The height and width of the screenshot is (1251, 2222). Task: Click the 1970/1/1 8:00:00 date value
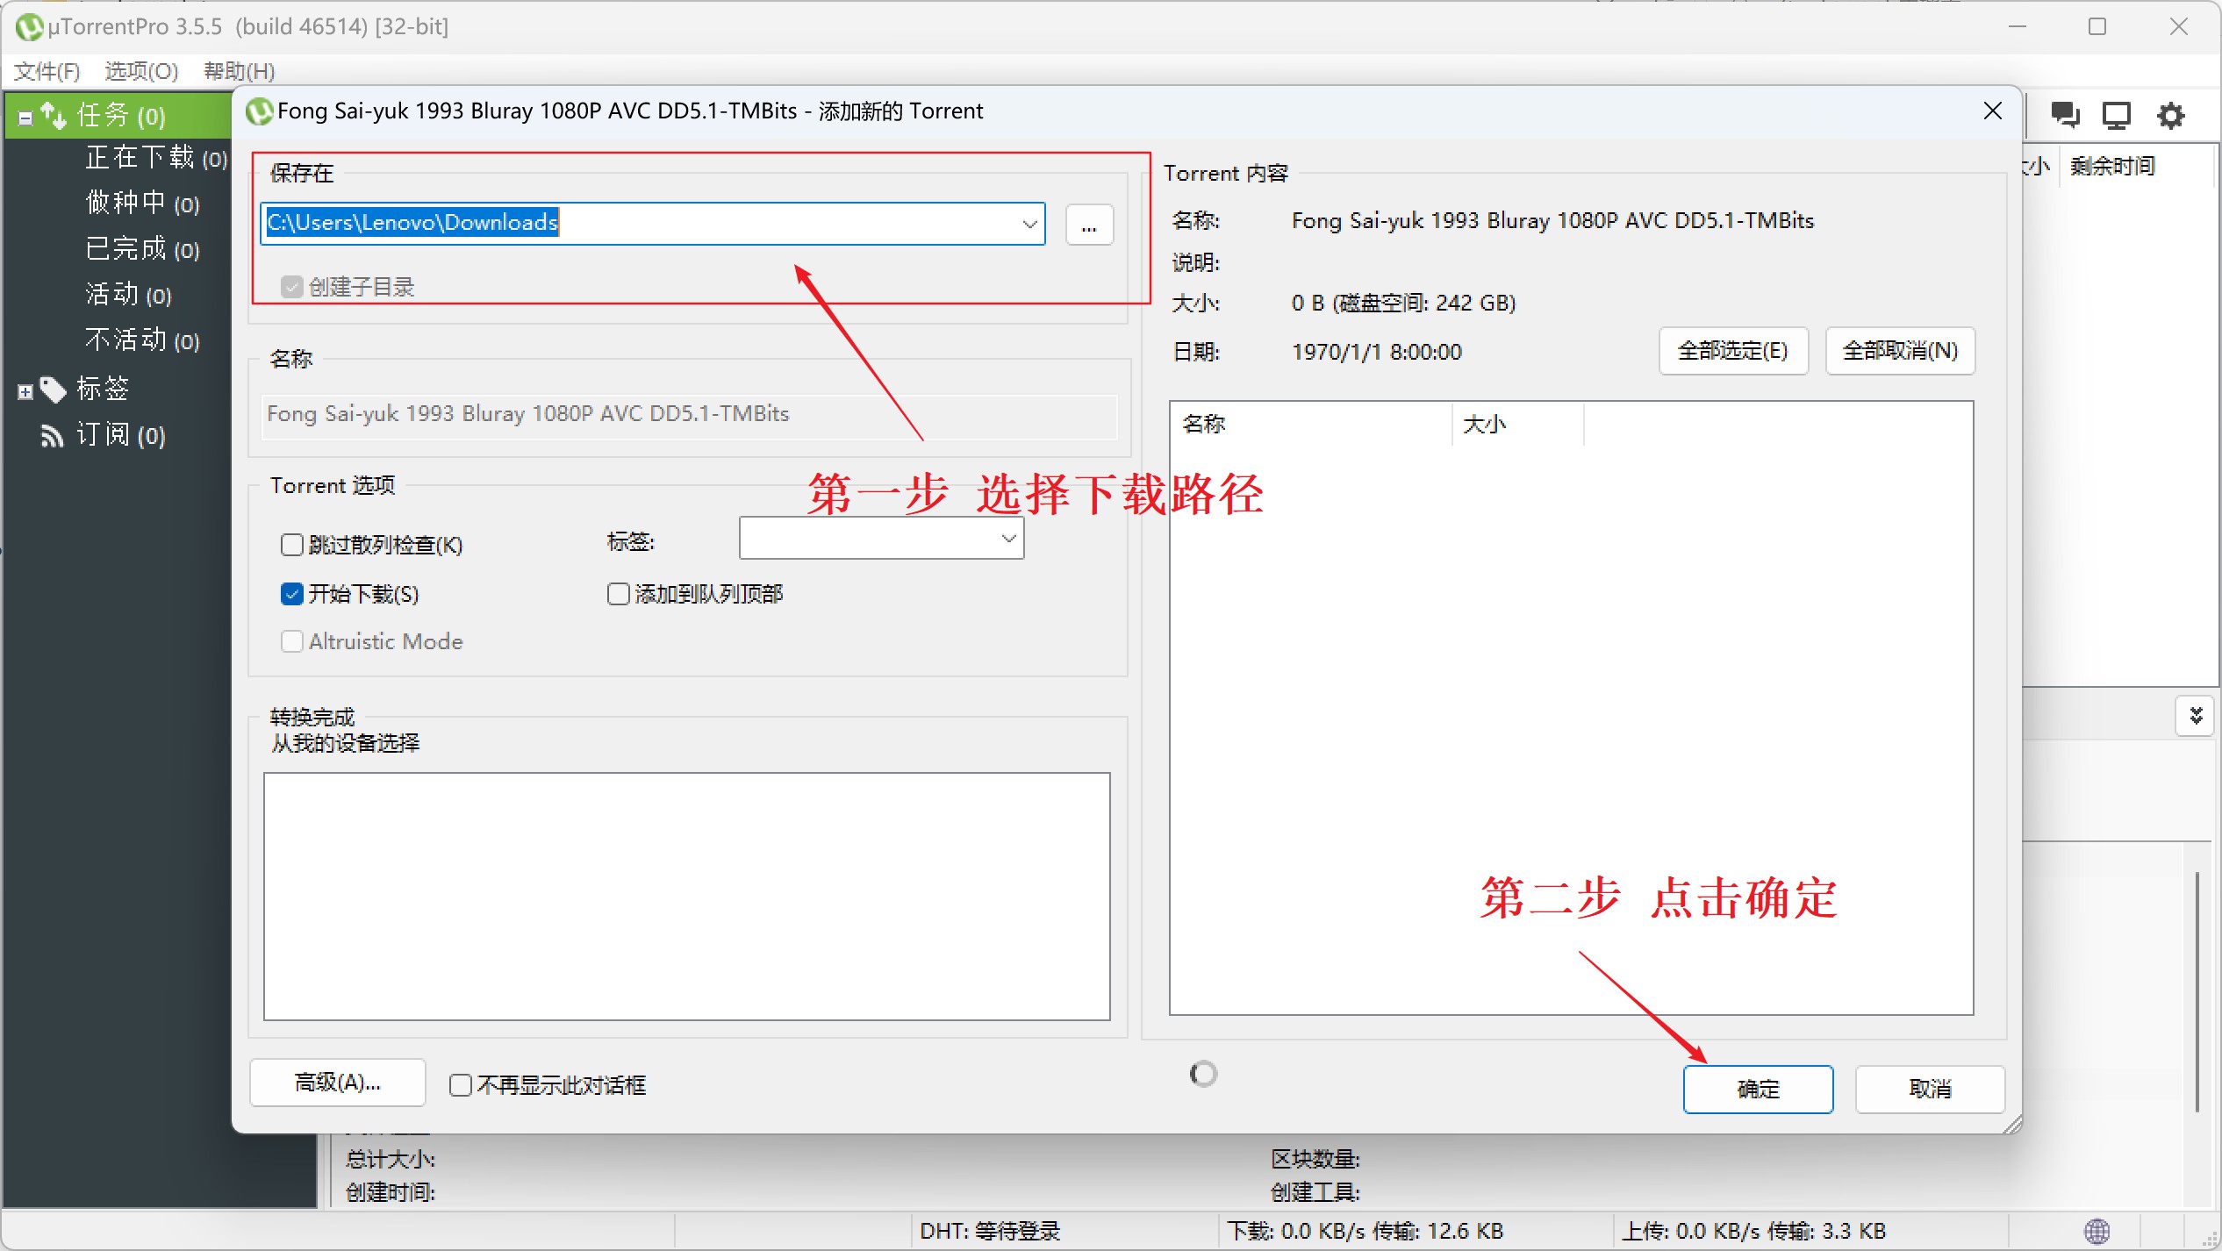(x=1376, y=352)
